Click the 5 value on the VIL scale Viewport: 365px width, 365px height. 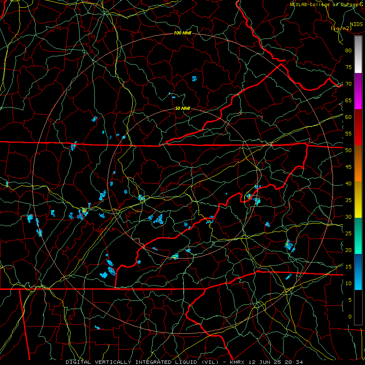click(350, 300)
